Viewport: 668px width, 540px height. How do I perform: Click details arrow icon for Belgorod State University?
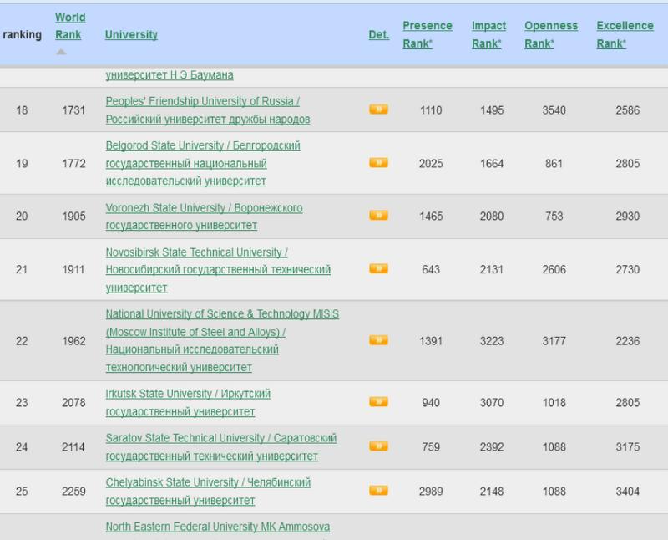378,163
